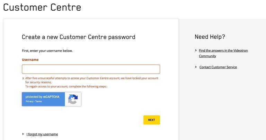Click the Create a new password heading

tap(78, 37)
